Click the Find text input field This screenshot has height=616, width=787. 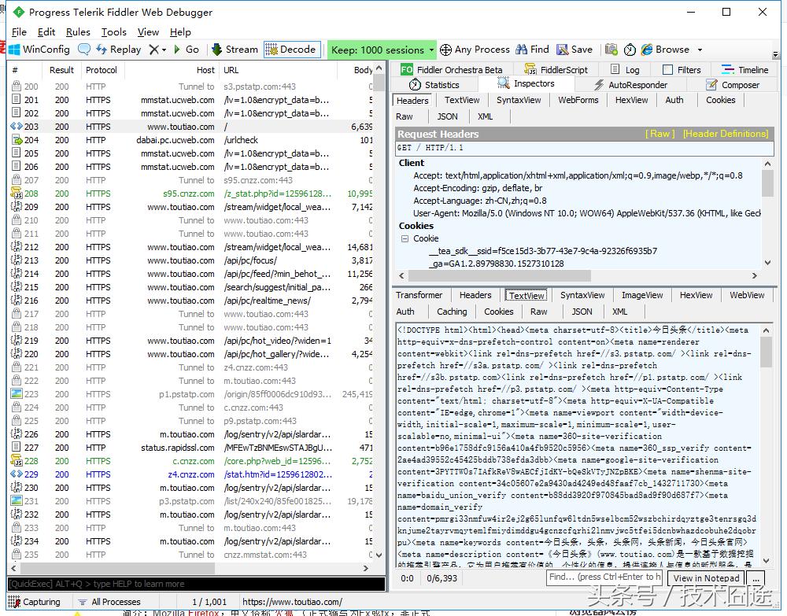click(604, 577)
